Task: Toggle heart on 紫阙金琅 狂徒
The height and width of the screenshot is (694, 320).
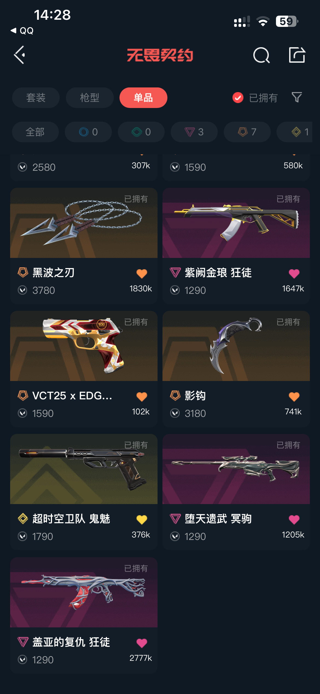Action: 294,273
